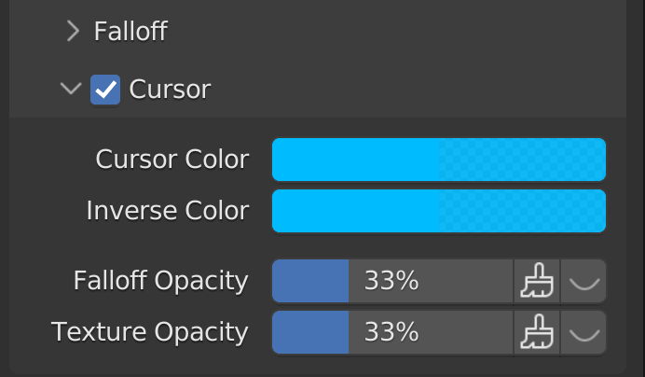
Task: Click the Inverse Color label
Action: (168, 211)
